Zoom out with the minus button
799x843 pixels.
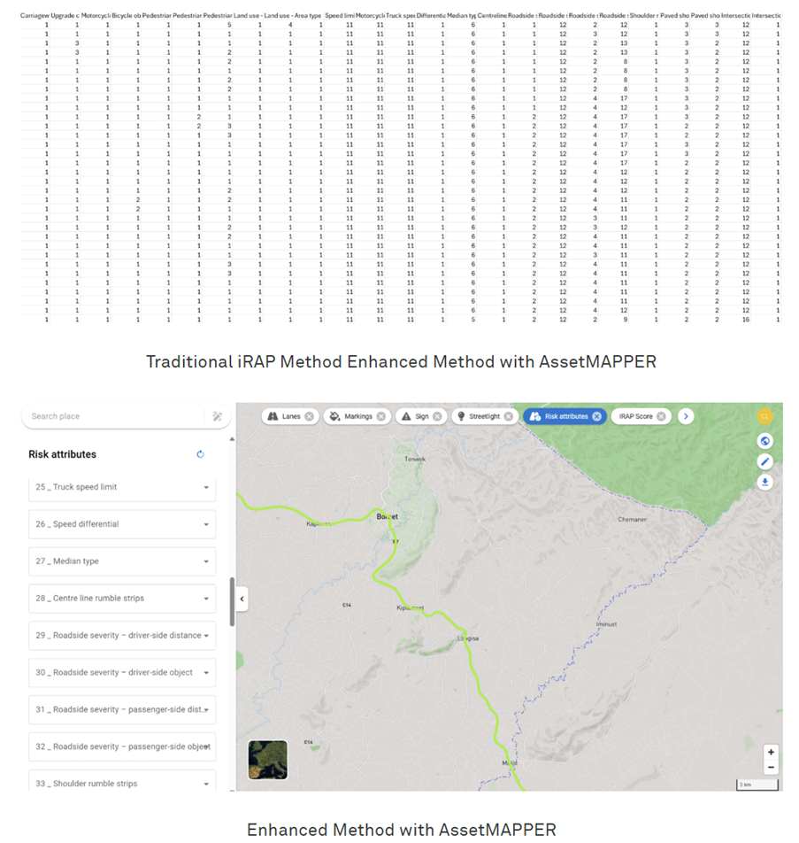pyautogui.click(x=771, y=767)
